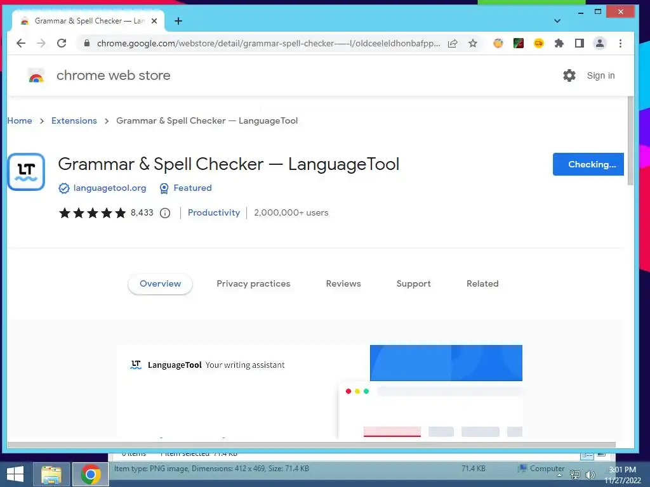Click the Chrome taskbar icon

point(91,474)
